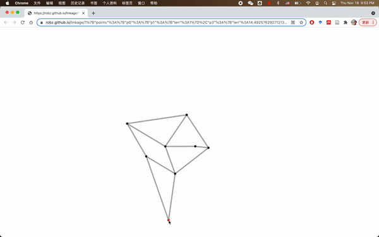Open the QR code icon in address bar
Viewport: 379px width, 237px height.
pyautogui.click(x=292, y=23)
